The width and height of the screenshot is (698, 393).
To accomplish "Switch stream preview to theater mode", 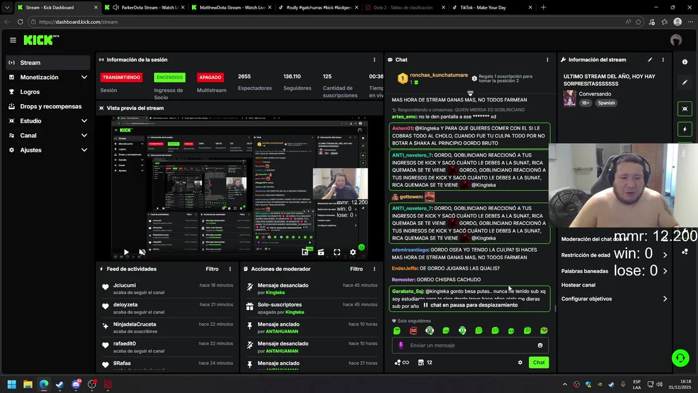I will tap(321, 252).
